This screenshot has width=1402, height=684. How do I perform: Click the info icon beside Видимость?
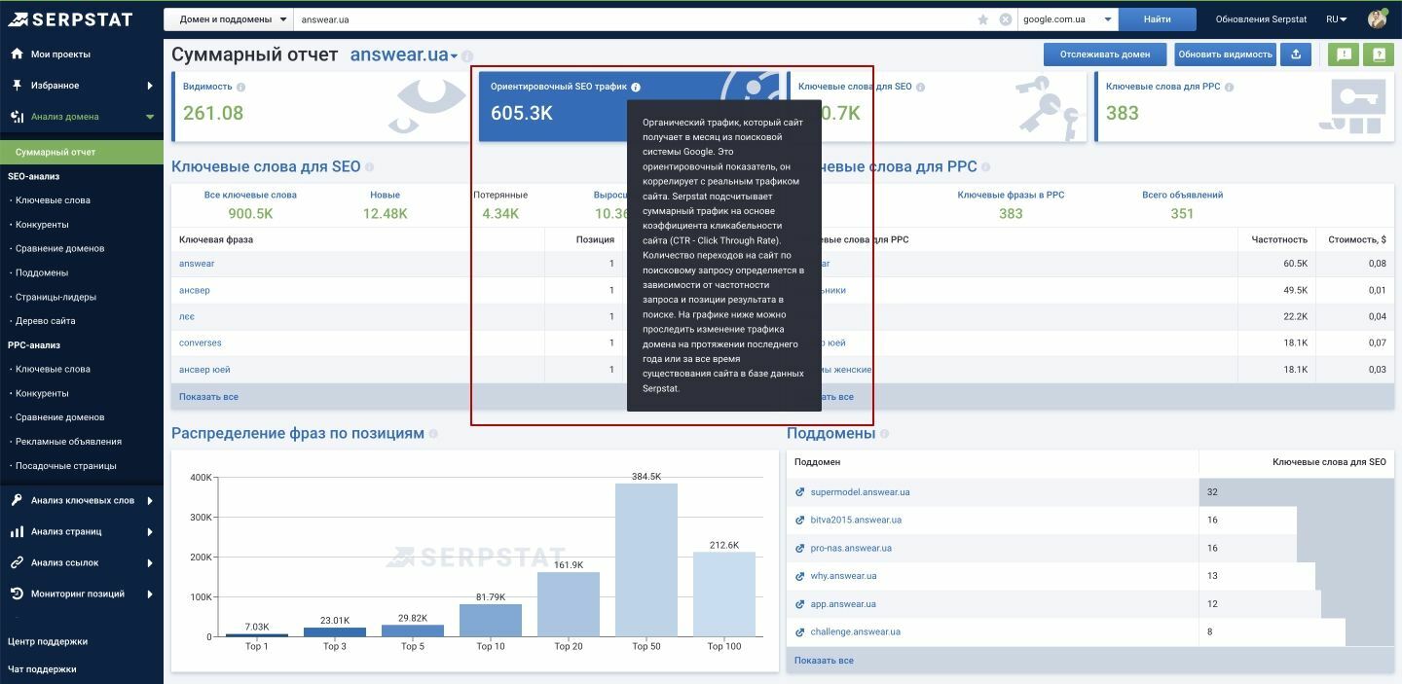point(240,87)
